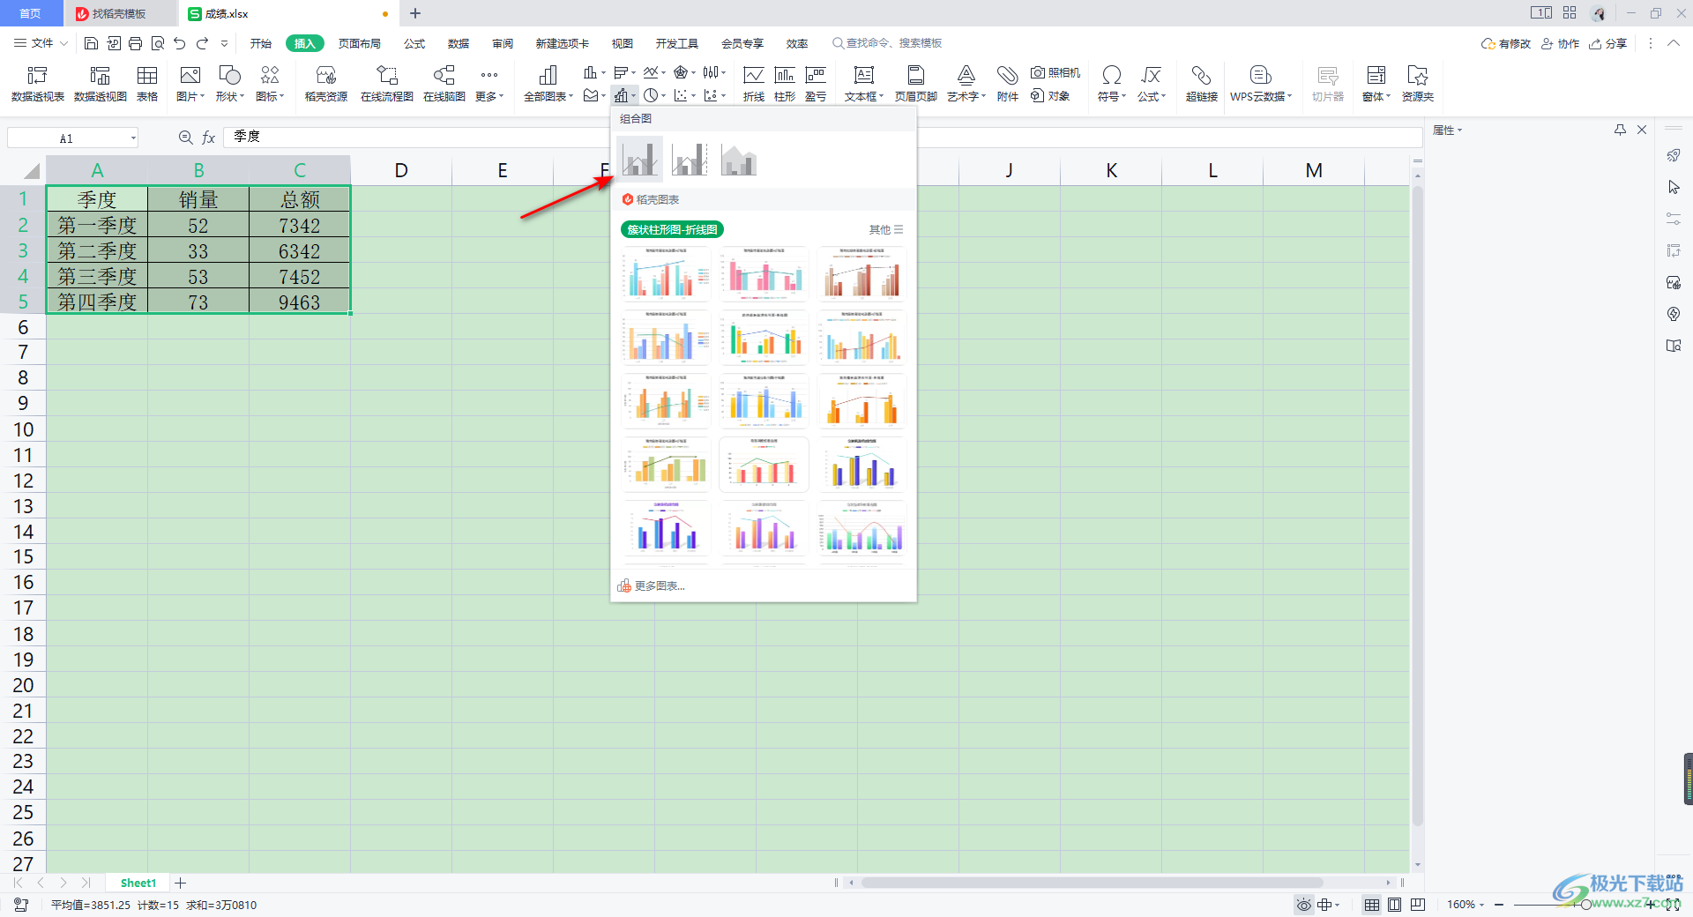Expand the A1 name box dropdown
Screen dimensions: 1693x917
click(x=133, y=138)
